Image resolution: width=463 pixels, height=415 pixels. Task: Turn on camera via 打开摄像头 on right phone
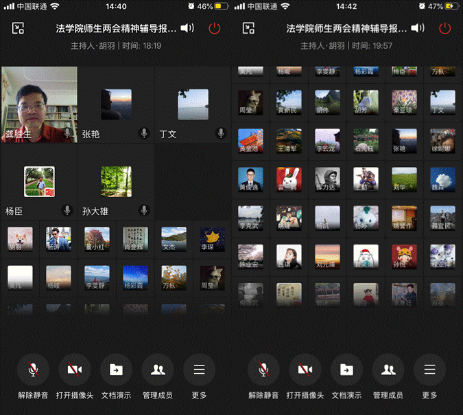tap(305, 370)
